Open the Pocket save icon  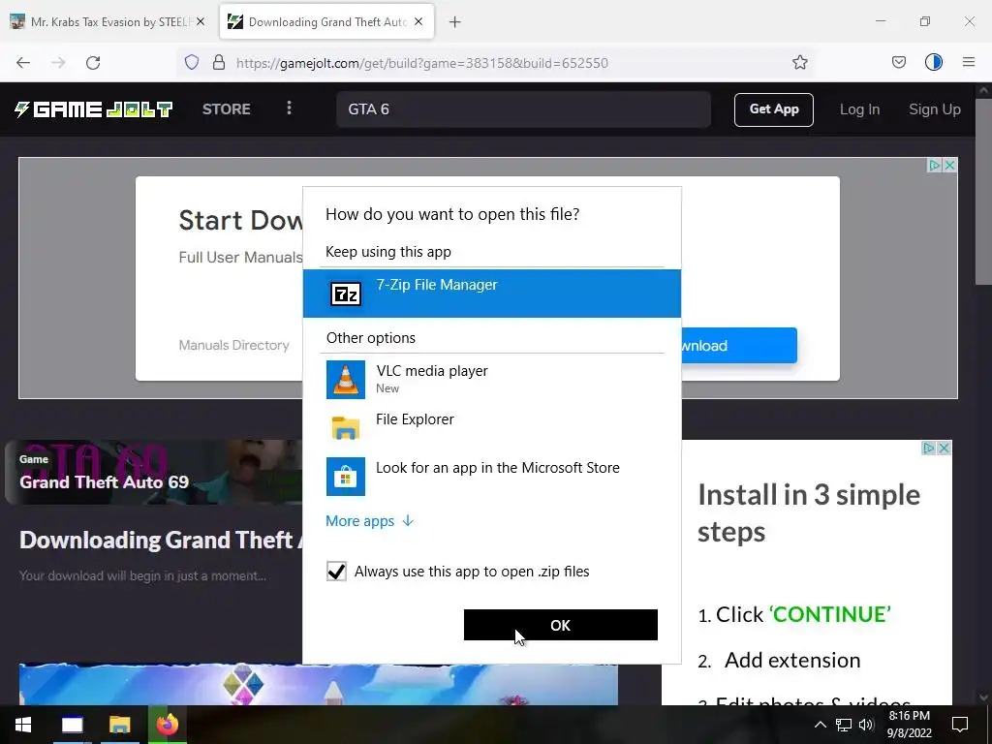(898, 62)
